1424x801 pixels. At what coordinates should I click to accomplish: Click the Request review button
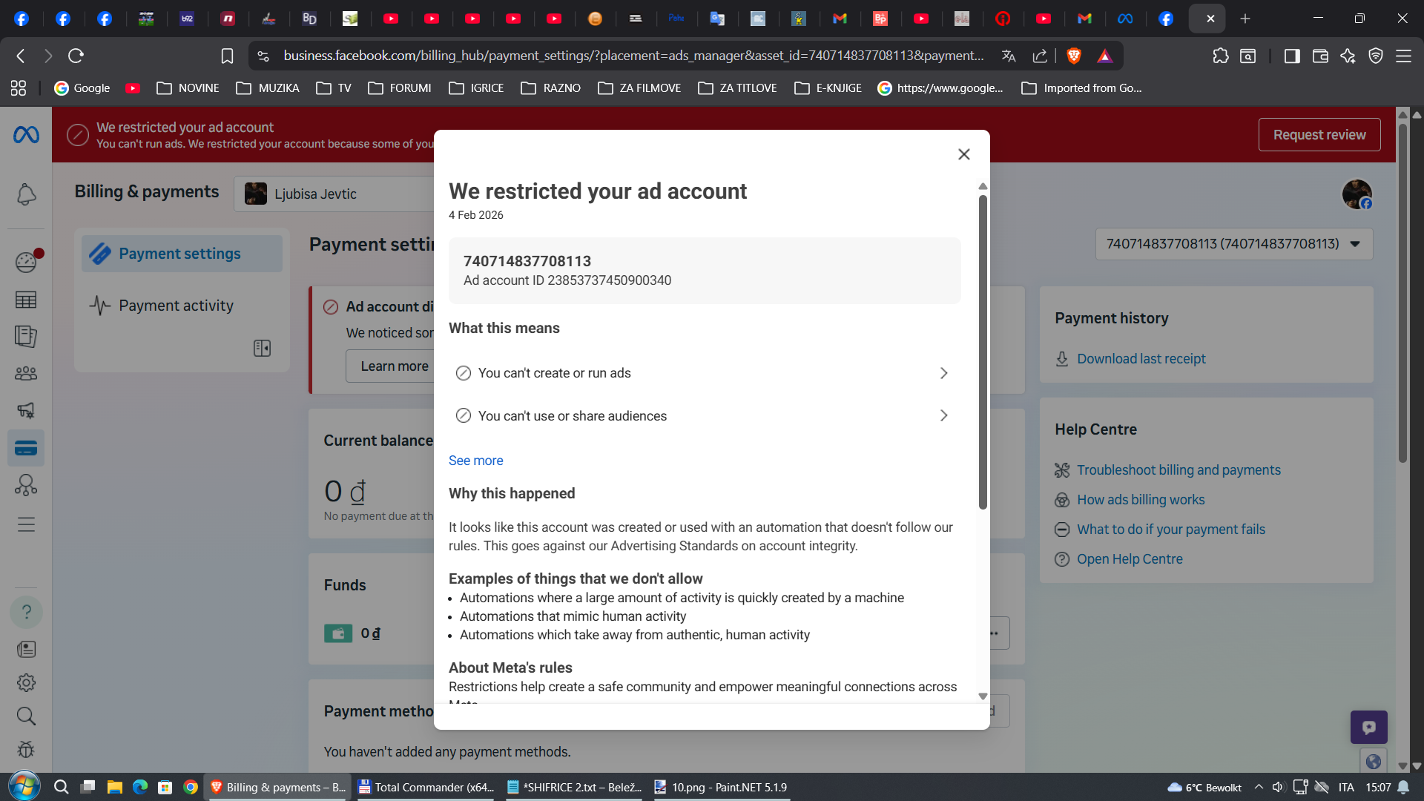click(1319, 135)
